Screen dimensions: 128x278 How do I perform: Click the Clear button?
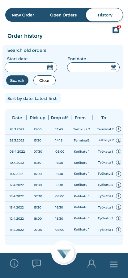click(x=45, y=80)
